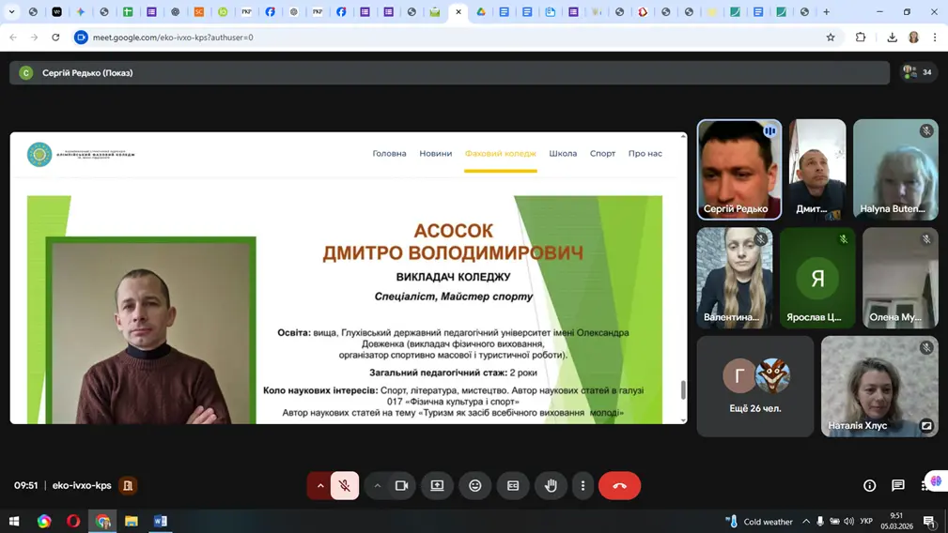This screenshot has height=533, width=948.
Task: Select Ярослав Ц participant tile
Action: click(817, 279)
